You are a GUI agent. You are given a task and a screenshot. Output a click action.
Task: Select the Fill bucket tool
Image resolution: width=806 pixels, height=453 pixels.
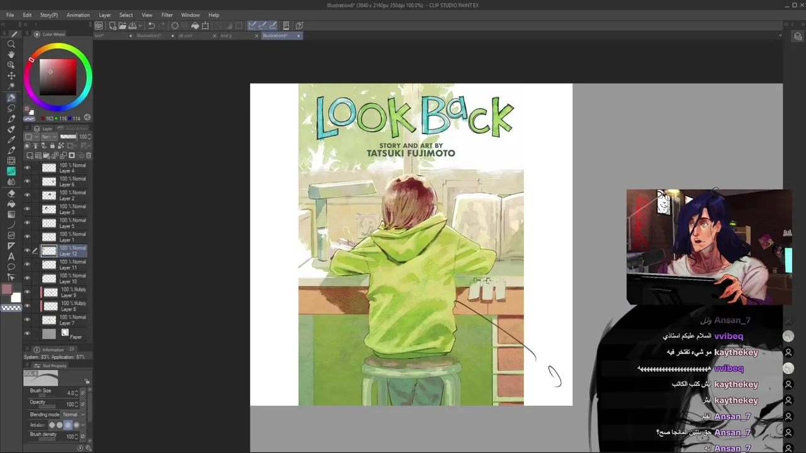(11, 204)
